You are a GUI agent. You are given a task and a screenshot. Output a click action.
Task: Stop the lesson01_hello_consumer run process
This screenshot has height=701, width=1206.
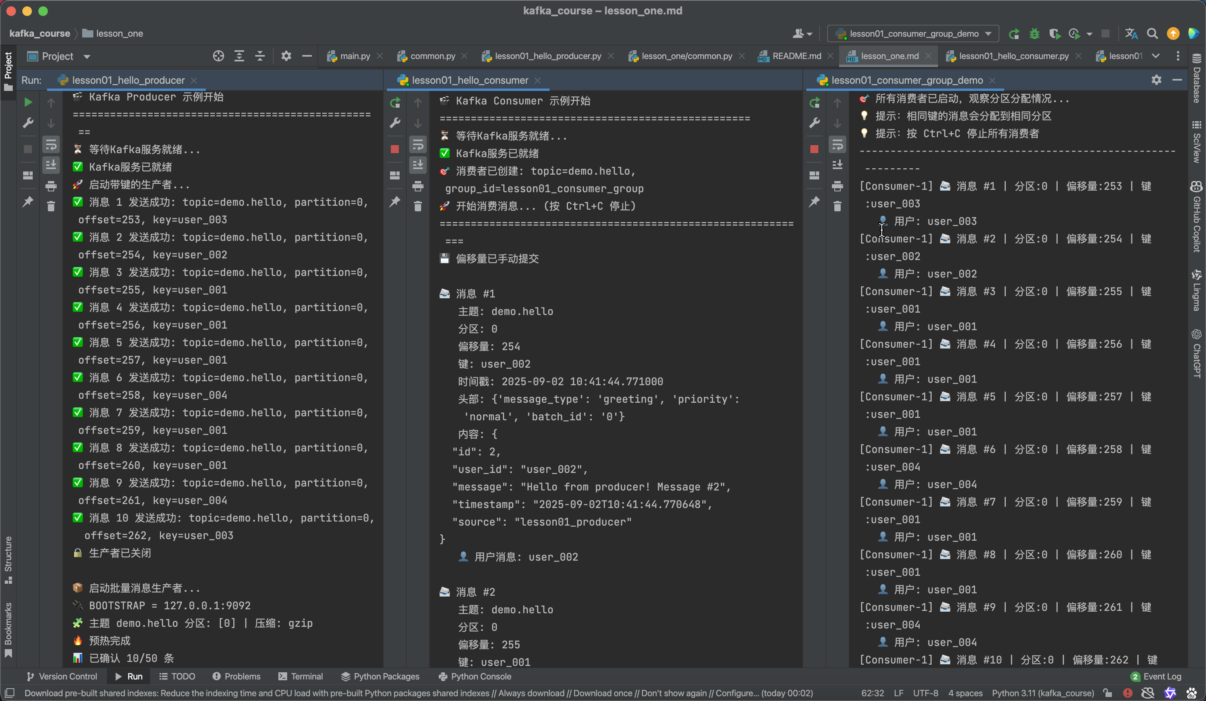(x=395, y=149)
